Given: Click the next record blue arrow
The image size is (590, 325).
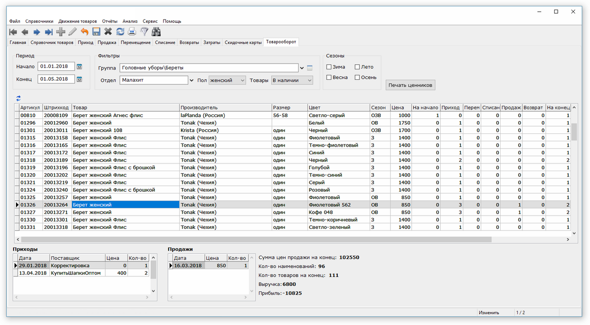Looking at the screenshot, I should point(37,32).
